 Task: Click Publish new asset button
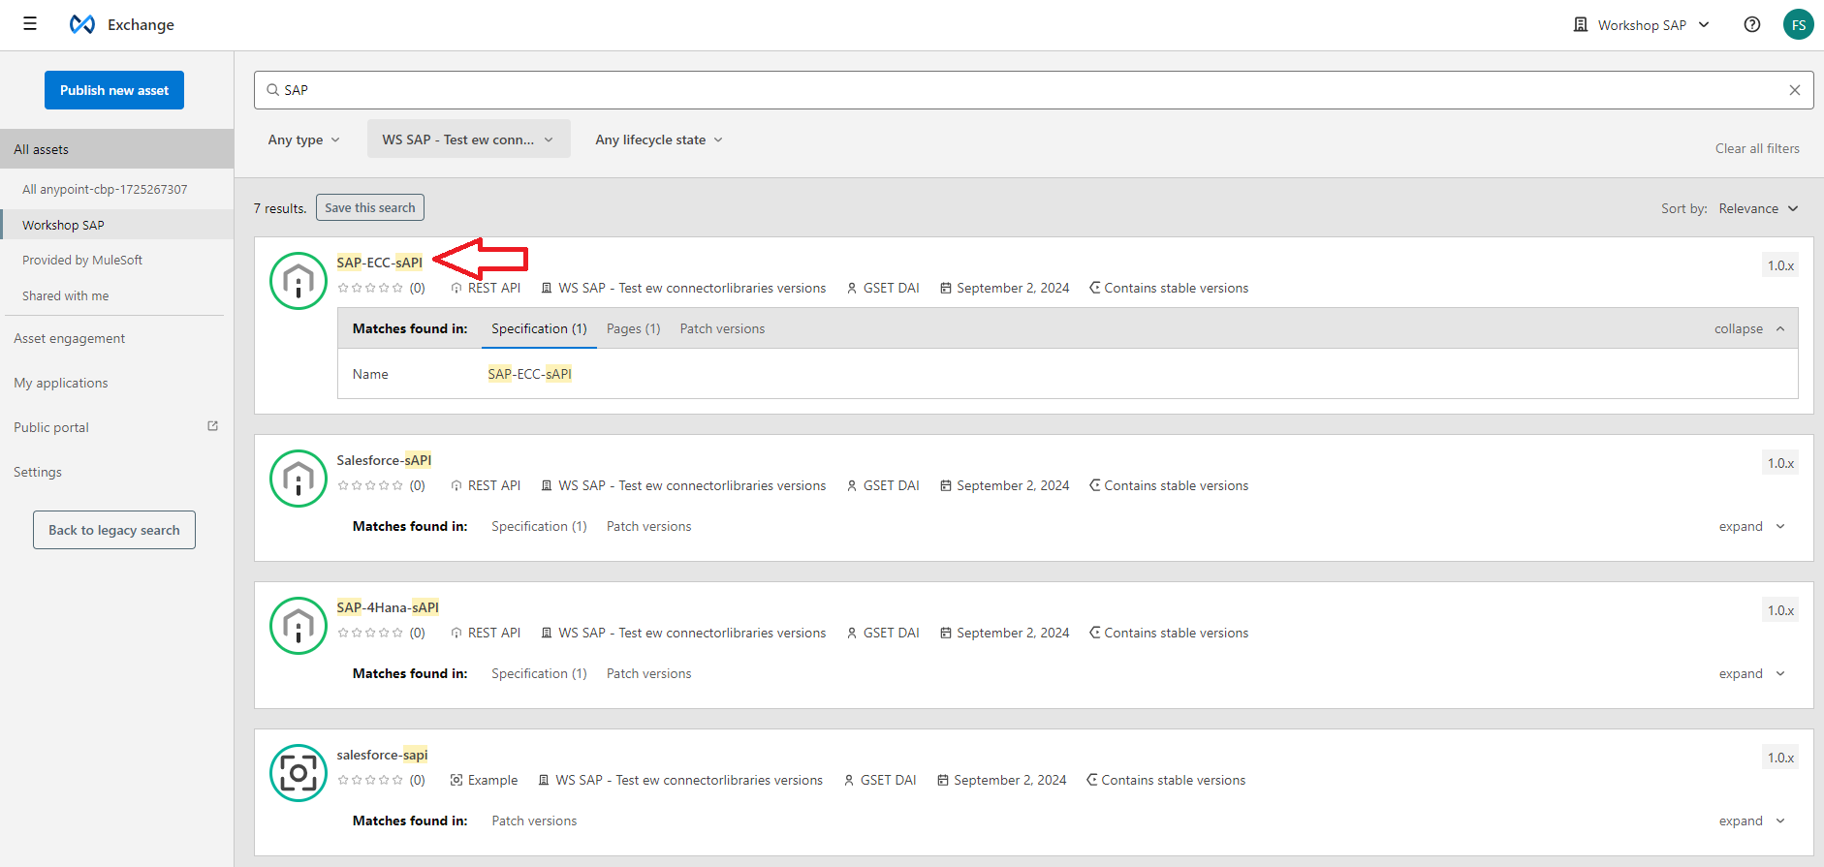click(x=114, y=90)
